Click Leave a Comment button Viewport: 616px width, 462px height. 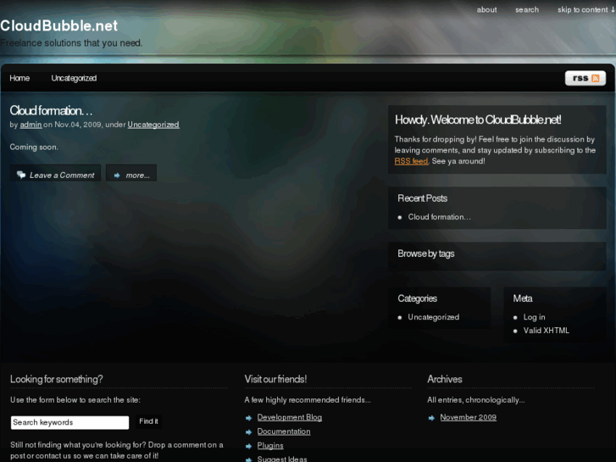click(x=55, y=173)
